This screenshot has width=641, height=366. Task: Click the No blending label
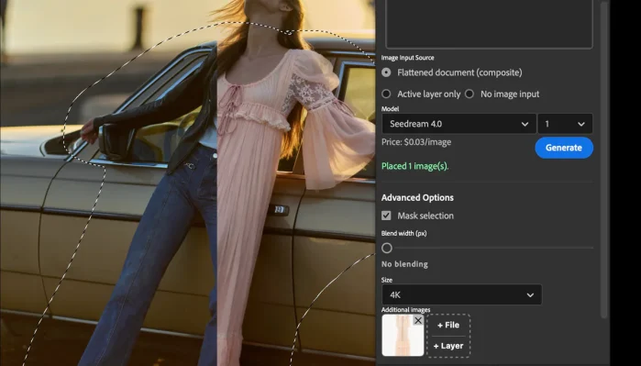[x=404, y=264]
